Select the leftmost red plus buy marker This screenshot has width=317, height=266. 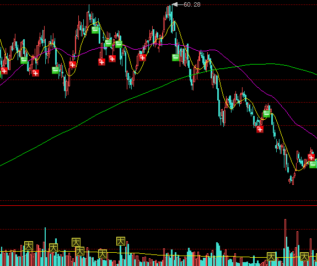[4, 71]
